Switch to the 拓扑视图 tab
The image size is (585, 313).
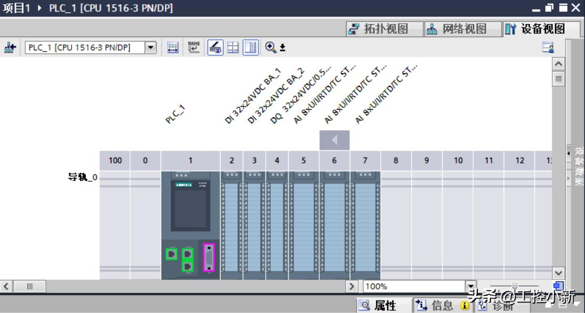click(x=384, y=29)
